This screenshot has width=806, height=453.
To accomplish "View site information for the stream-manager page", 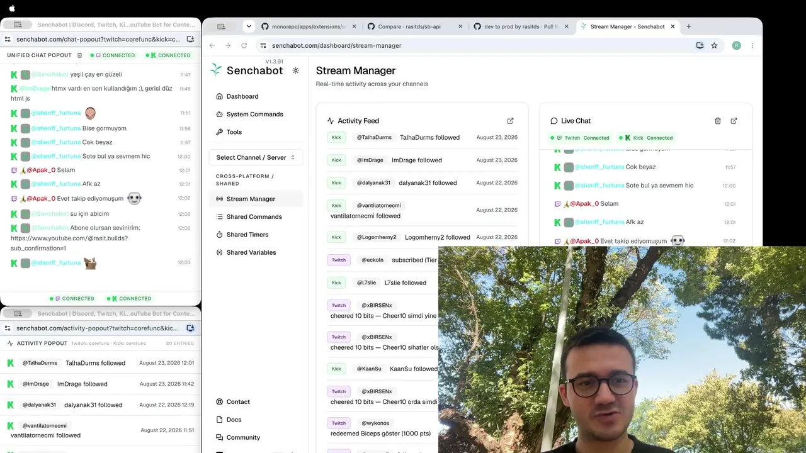I will pos(263,45).
